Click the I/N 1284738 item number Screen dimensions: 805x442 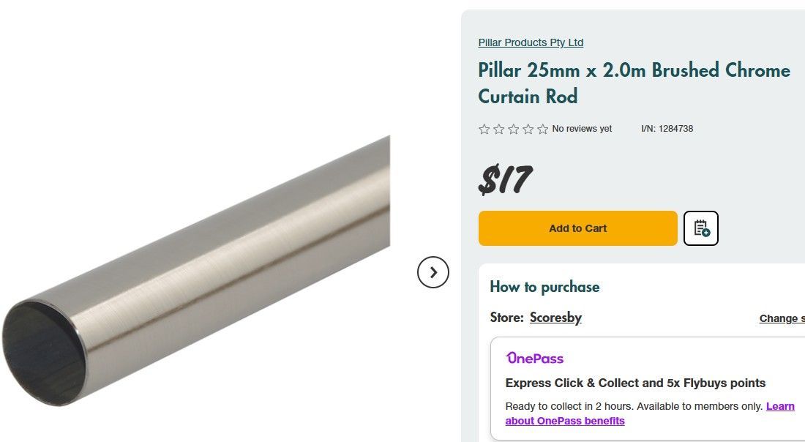pyautogui.click(x=667, y=129)
